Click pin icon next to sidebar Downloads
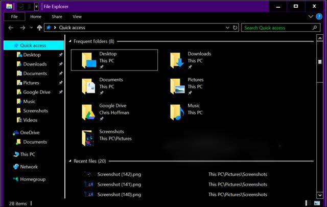This screenshot has width=327, height=207. click(x=60, y=64)
